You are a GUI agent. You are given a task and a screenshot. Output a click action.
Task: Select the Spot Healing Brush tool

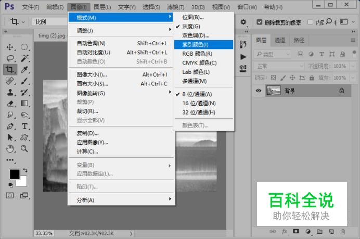(x=10, y=81)
